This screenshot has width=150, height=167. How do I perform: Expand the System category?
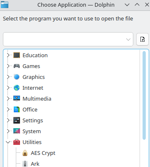8,131
